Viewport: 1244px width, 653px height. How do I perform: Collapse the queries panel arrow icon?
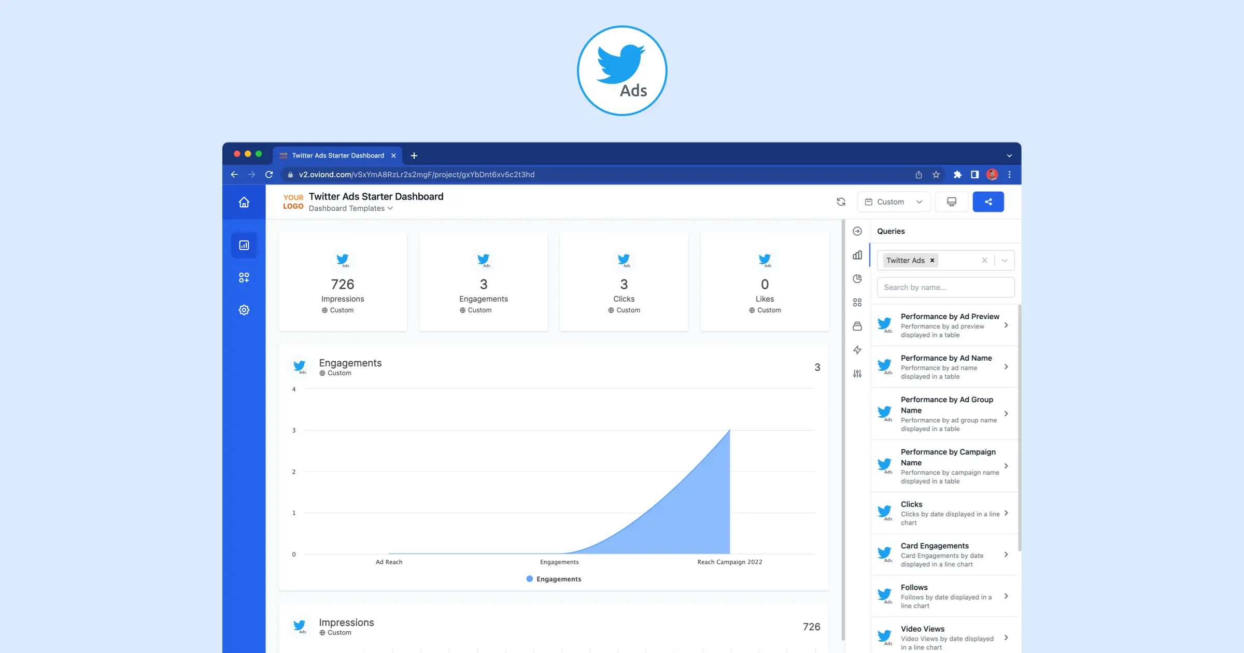857,231
